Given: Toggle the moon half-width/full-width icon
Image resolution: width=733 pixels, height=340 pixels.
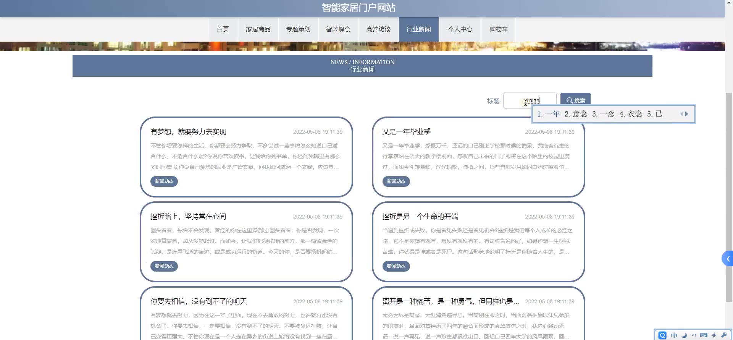Looking at the screenshot, I should tap(684, 335).
